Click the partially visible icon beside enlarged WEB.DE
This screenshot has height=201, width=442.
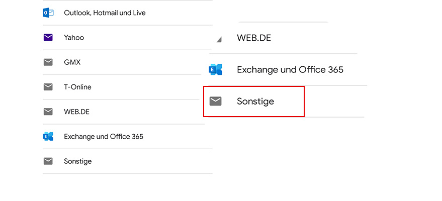point(218,40)
